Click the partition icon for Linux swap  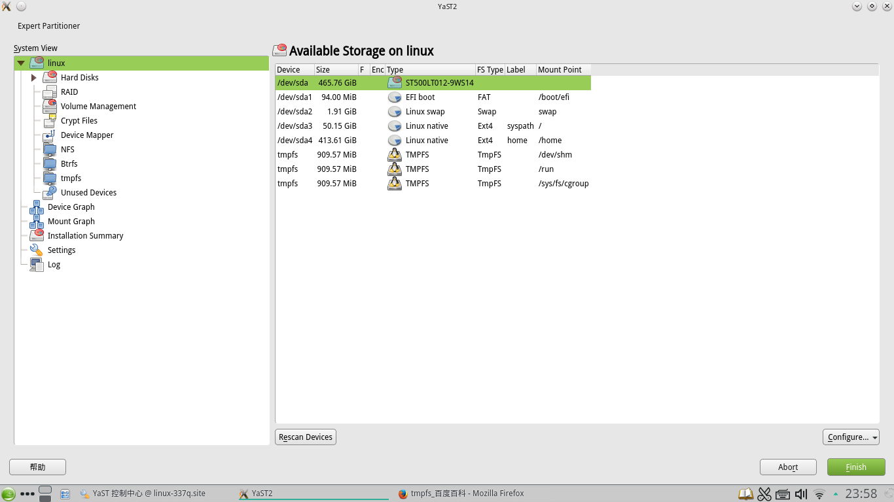point(395,111)
